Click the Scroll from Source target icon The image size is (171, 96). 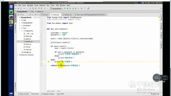click(x=30, y=14)
